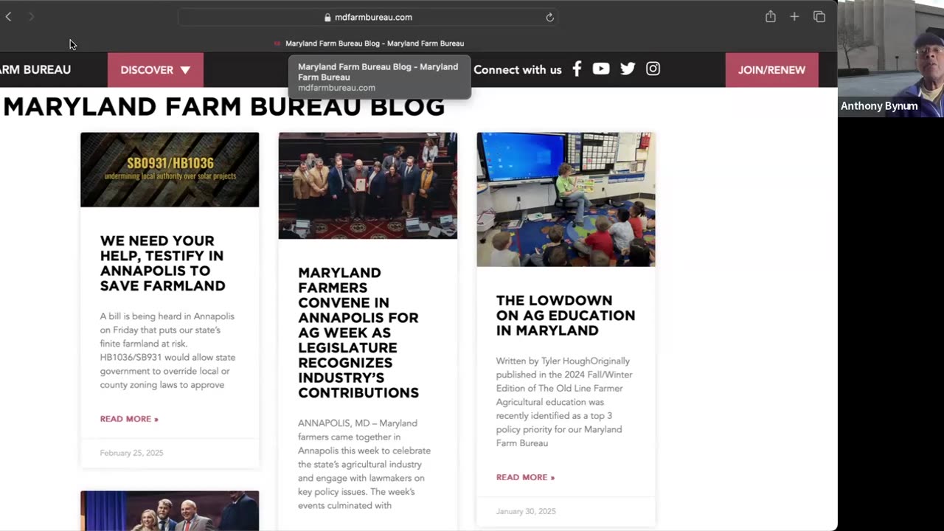944x531 pixels.
Task: Click the mdfarmbureau.com address bar
Action: click(x=368, y=17)
